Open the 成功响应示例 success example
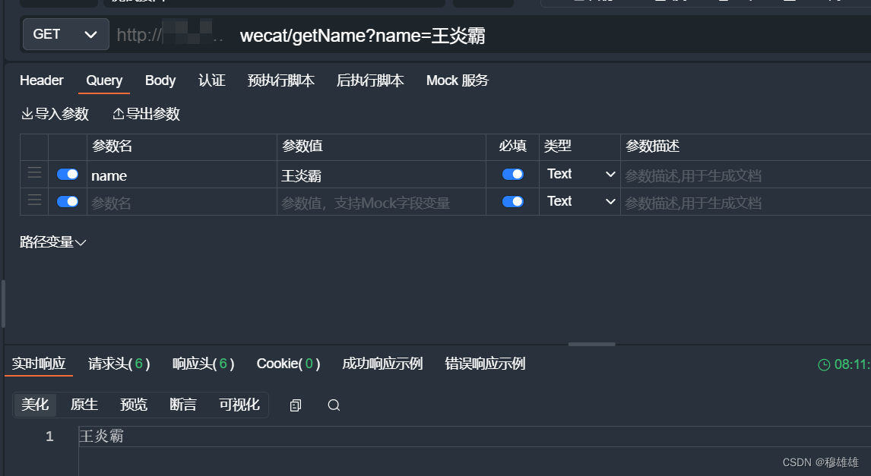 pos(382,364)
